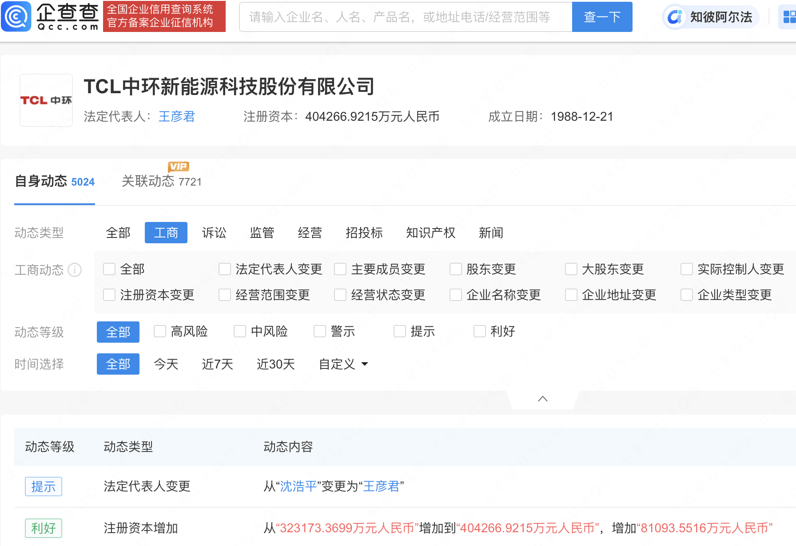This screenshot has height=546, width=796.
Task: Switch to the 关联动态 tab
Action: point(162,181)
